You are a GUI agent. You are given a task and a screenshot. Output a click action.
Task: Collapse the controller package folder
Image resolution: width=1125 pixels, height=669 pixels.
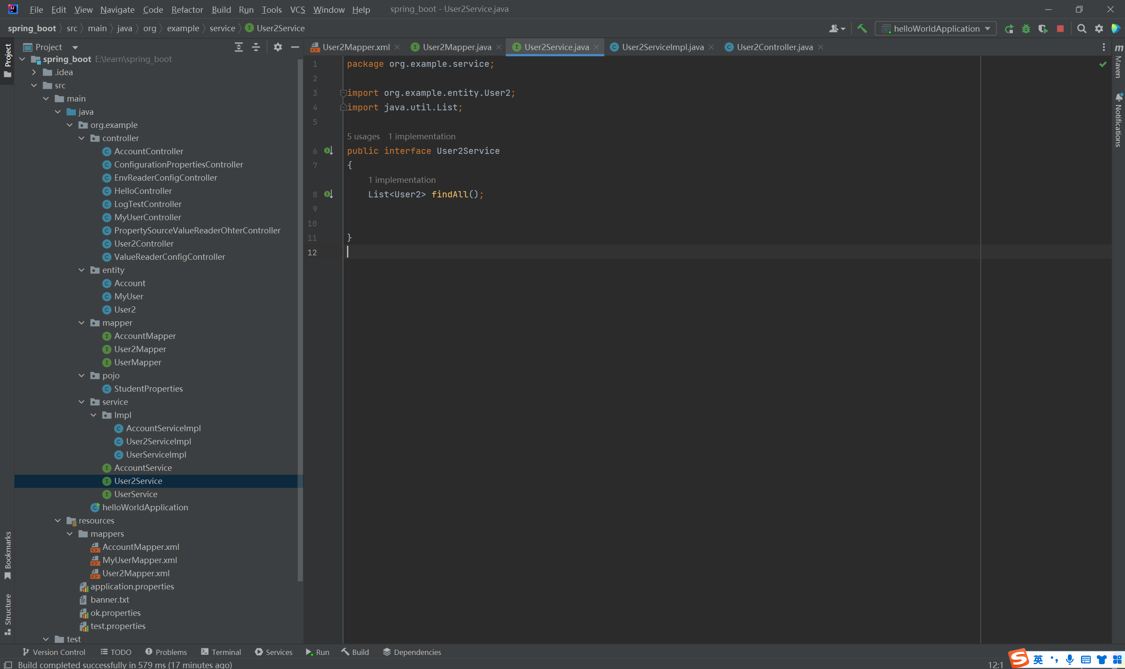[x=82, y=138]
